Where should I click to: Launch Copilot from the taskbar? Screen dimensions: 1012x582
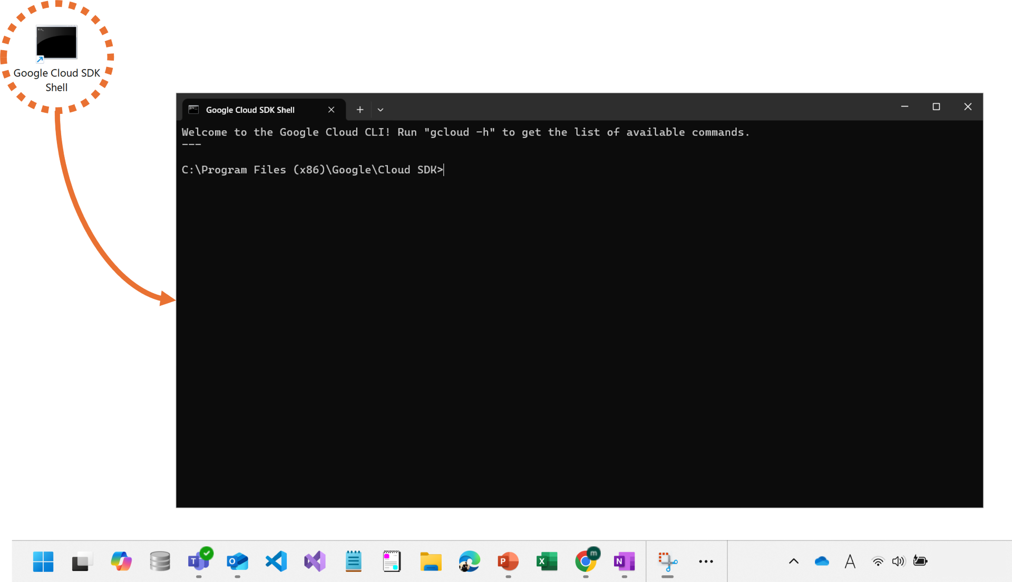point(121,561)
